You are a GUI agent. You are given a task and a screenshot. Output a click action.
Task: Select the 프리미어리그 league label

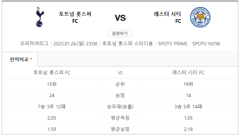click(x=34, y=44)
